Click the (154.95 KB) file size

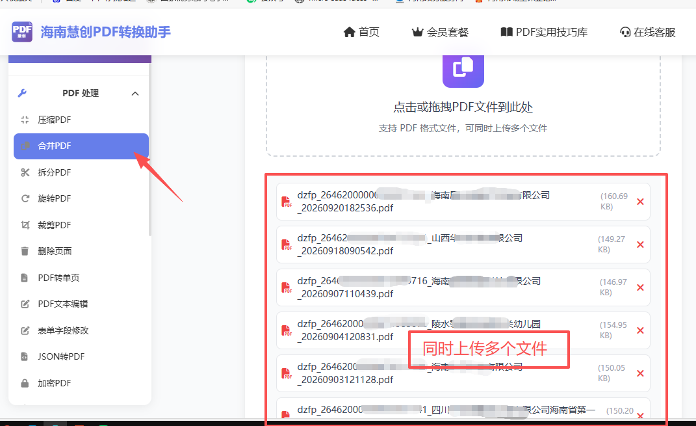613,330
